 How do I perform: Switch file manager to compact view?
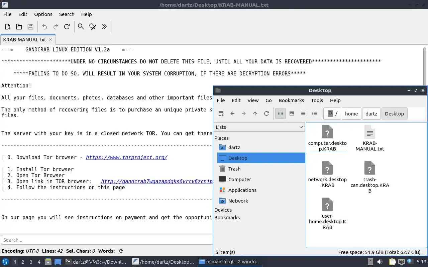click(x=303, y=113)
